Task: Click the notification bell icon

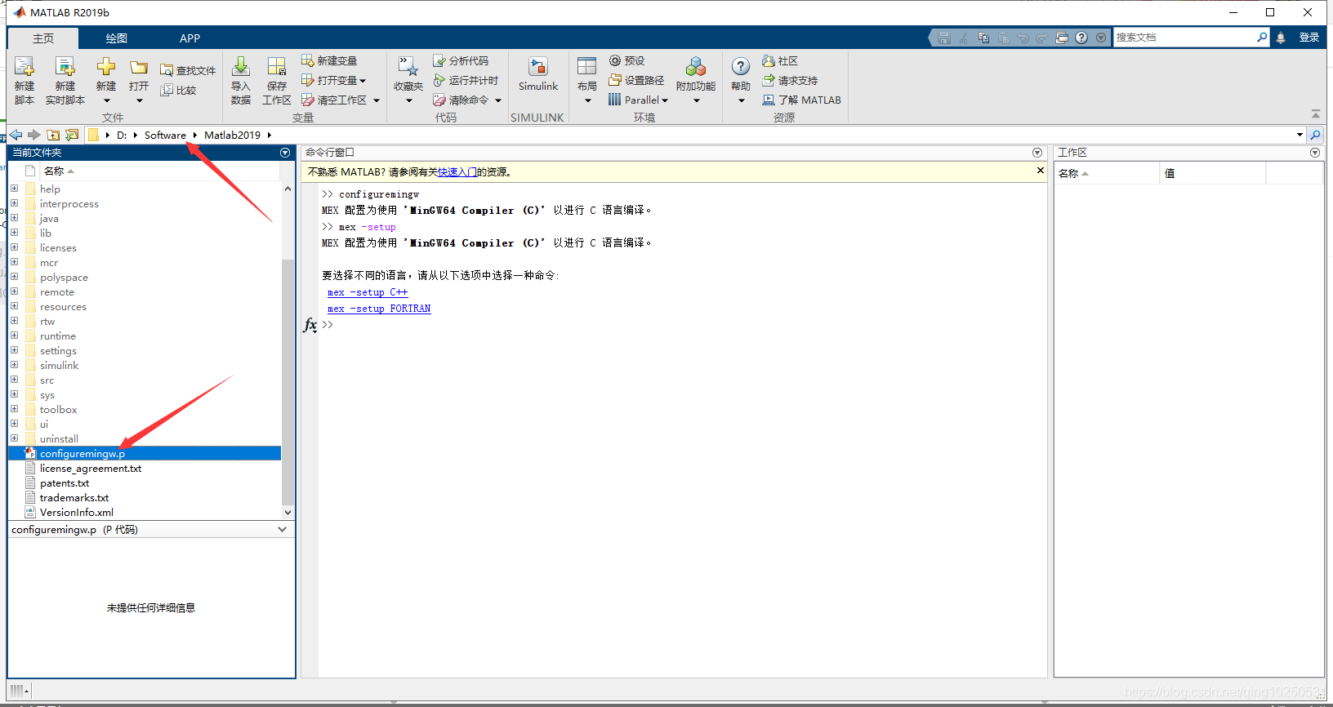Action: coord(1281,38)
